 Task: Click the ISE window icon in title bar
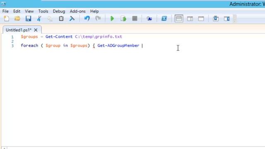[3, 4]
